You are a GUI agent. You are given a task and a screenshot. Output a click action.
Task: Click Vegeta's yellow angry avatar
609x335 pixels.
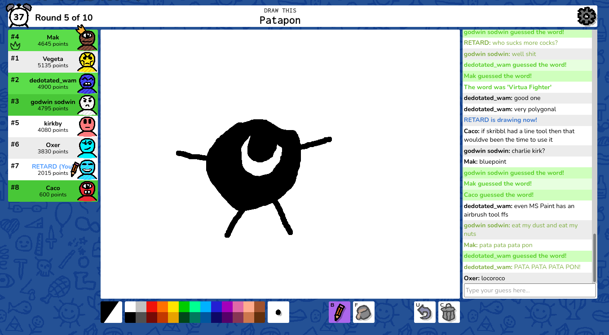tap(87, 62)
